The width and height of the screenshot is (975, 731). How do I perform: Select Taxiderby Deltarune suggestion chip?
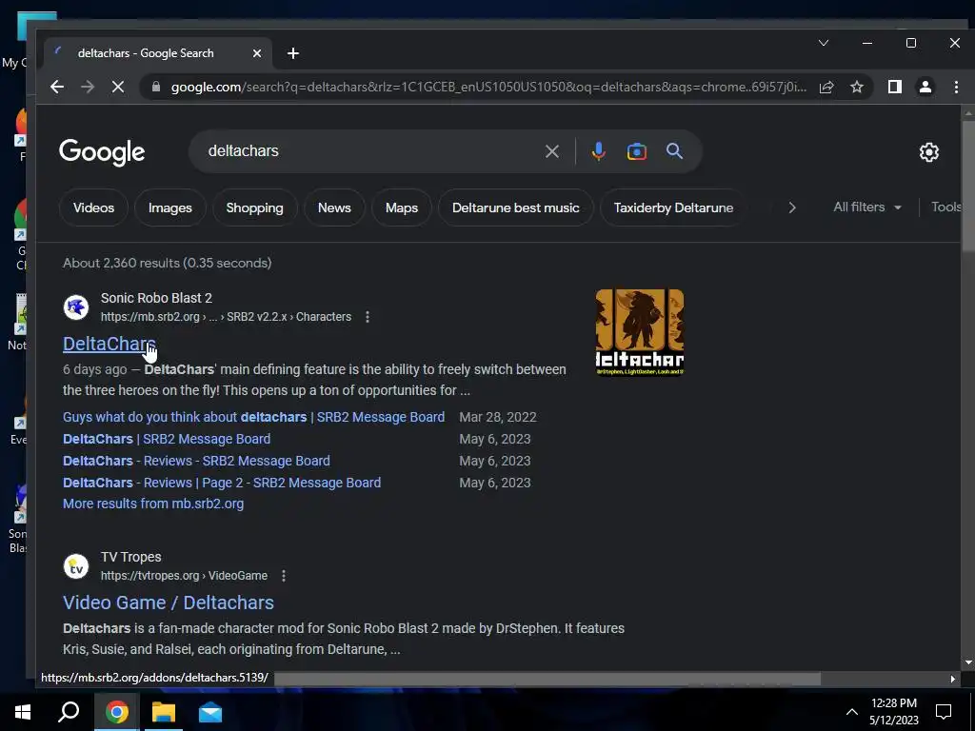click(673, 207)
